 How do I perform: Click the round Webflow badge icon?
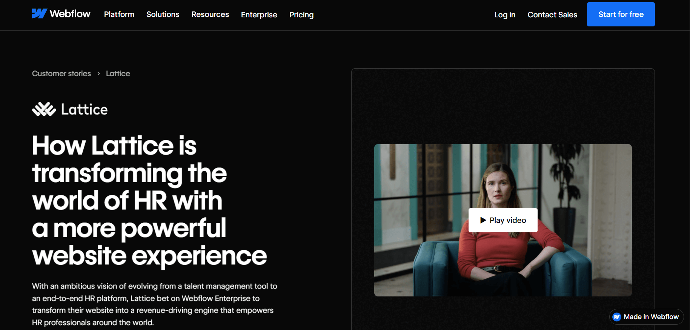click(x=617, y=317)
